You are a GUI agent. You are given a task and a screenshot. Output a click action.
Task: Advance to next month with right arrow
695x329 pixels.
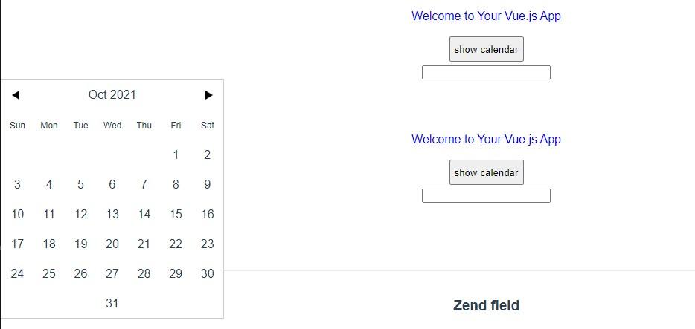click(208, 95)
